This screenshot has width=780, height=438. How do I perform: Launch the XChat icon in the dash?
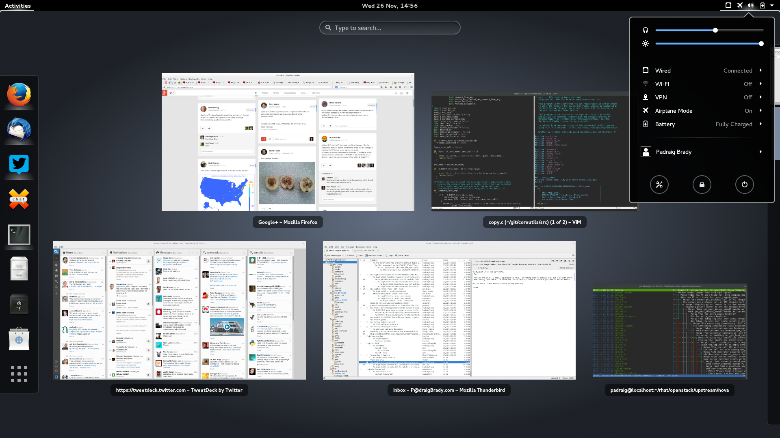pyautogui.click(x=19, y=199)
